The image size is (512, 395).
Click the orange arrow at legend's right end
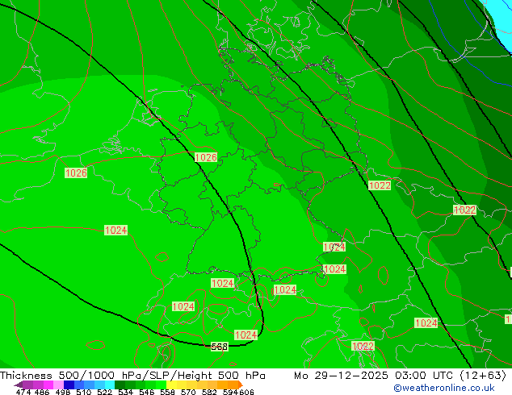tap(241, 385)
